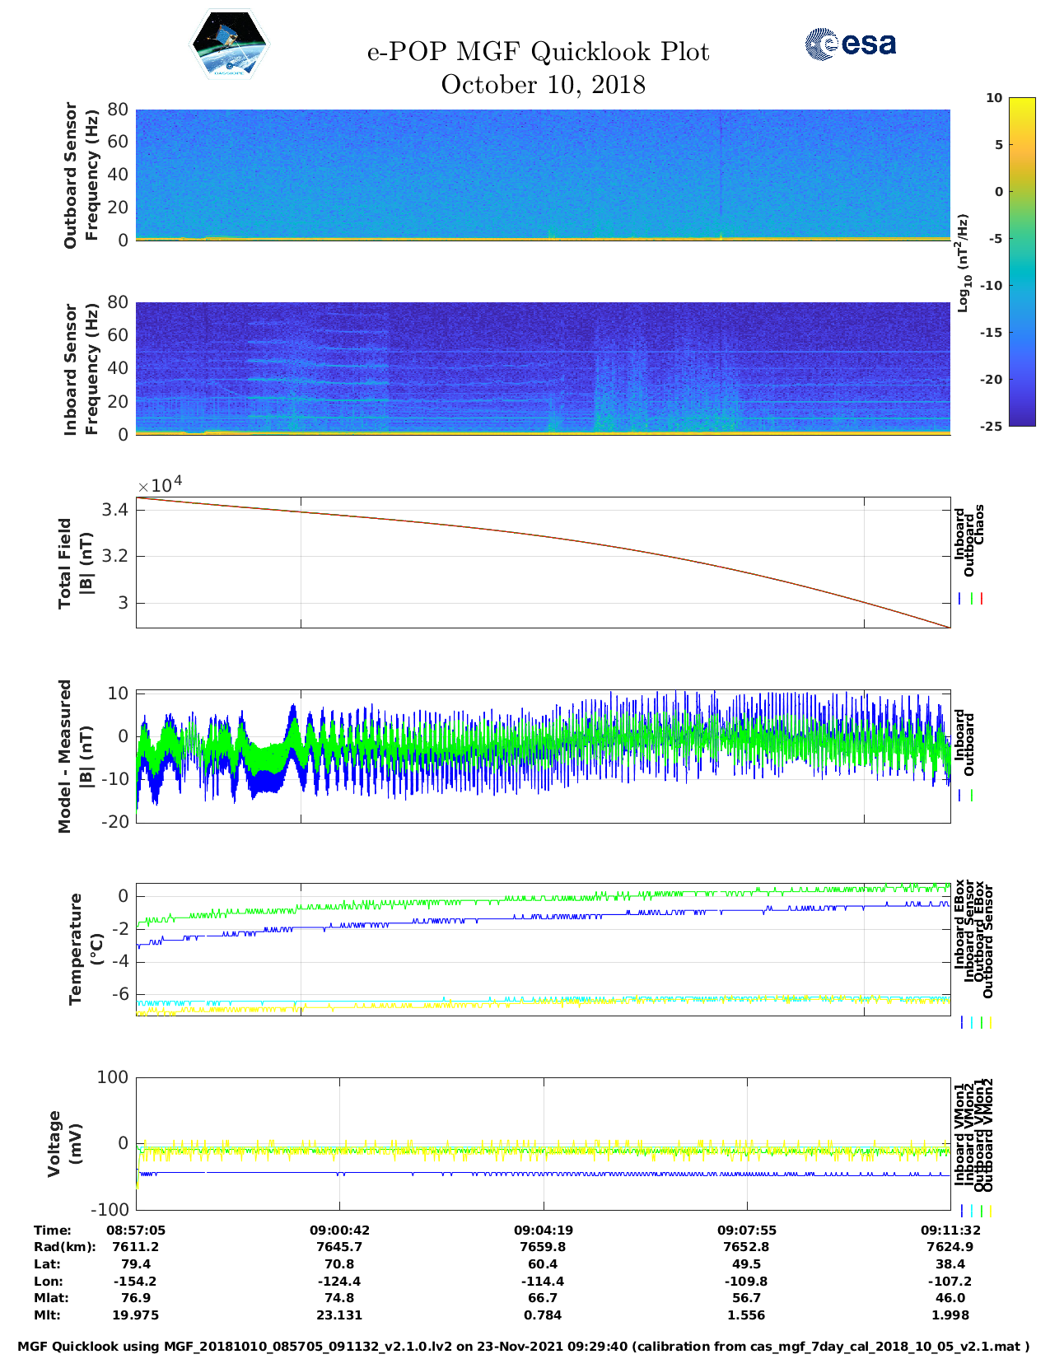Click the 08:57:05 start time label
This screenshot has width=1050, height=1359.
coord(136,1230)
